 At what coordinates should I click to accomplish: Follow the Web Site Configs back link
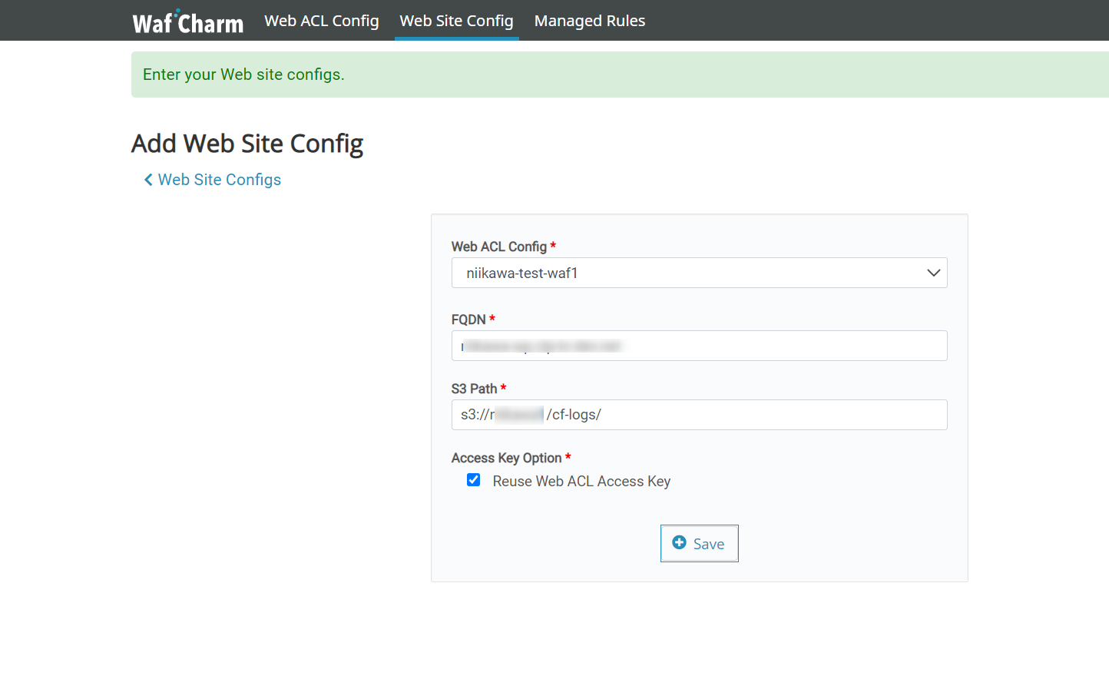pyautogui.click(x=219, y=179)
